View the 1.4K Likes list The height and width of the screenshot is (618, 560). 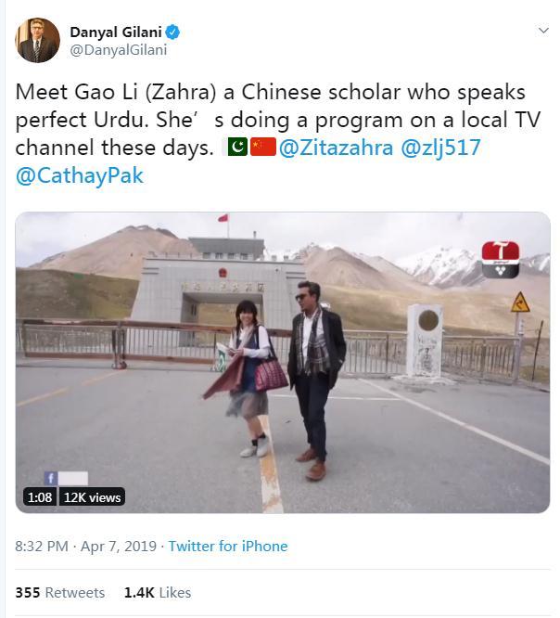pyautogui.click(x=158, y=592)
